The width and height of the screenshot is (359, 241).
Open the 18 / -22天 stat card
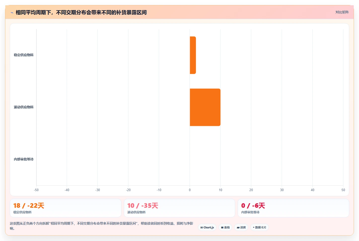point(65,208)
